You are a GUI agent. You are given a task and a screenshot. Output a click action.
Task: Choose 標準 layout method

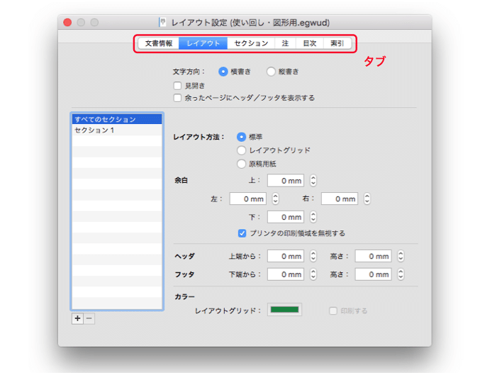coord(241,137)
